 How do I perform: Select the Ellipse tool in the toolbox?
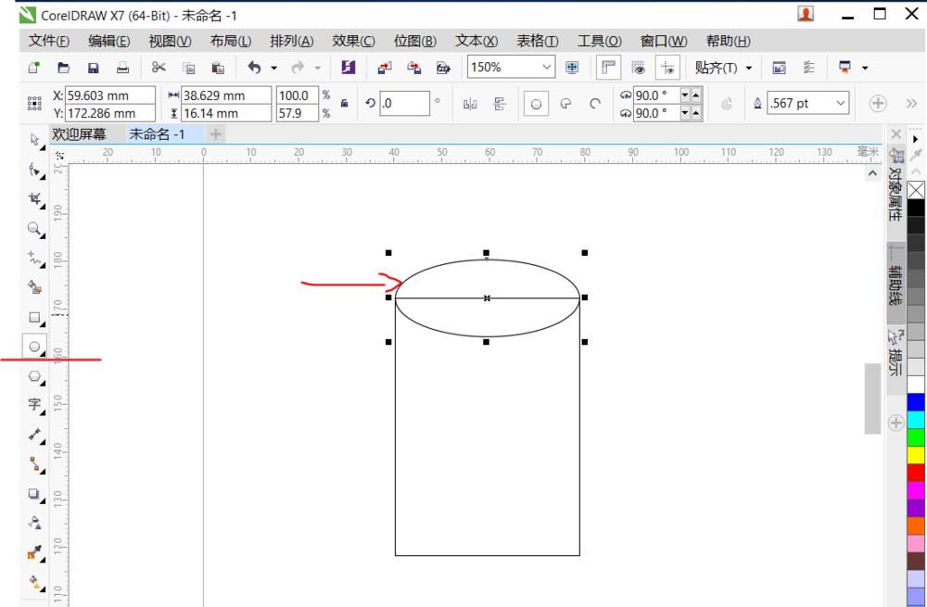click(x=34, y=346)
